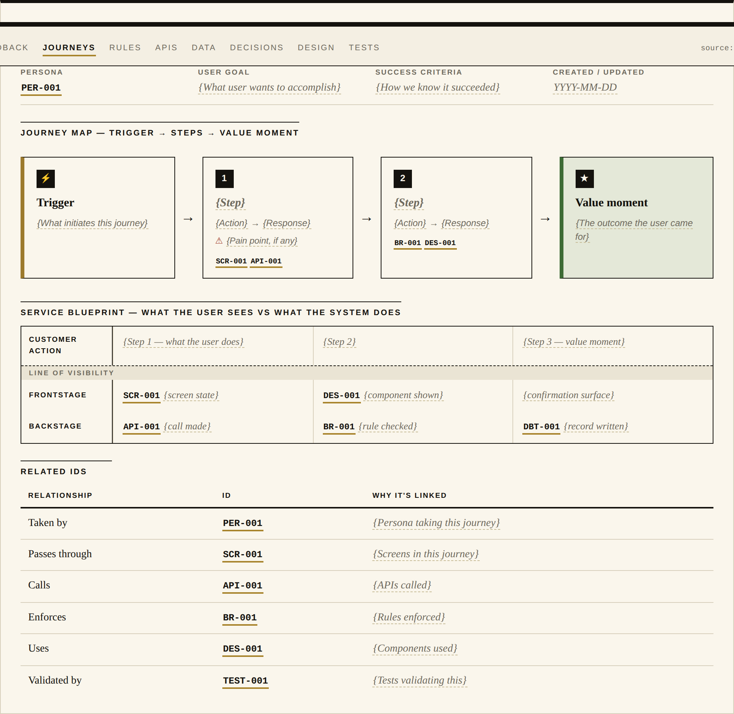Screen dimensions: 734x714
Task: Click the 'LINE OF VISIBILITY' label
Action: pos(72,373)
